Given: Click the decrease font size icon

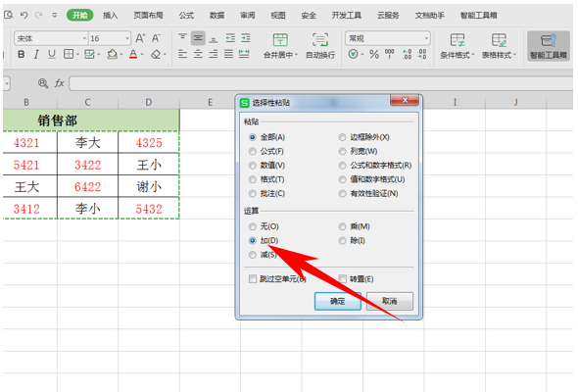Looking at the screenshot, I should tap(156, 38).
